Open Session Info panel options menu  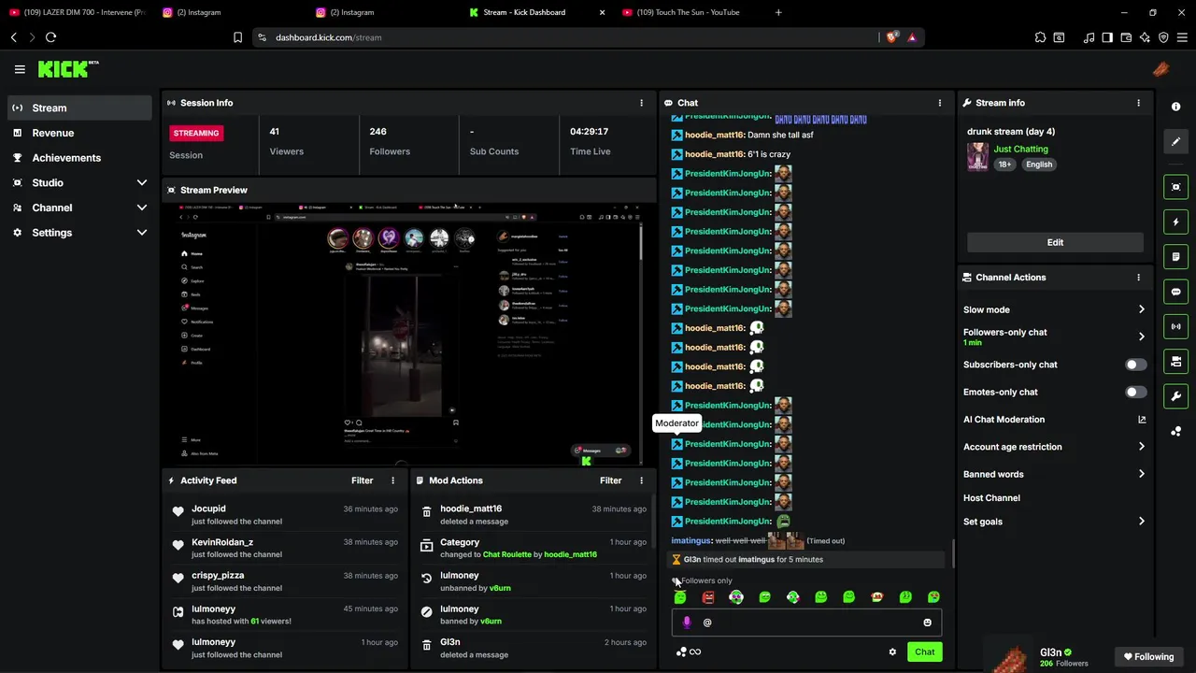coord(641,103)
